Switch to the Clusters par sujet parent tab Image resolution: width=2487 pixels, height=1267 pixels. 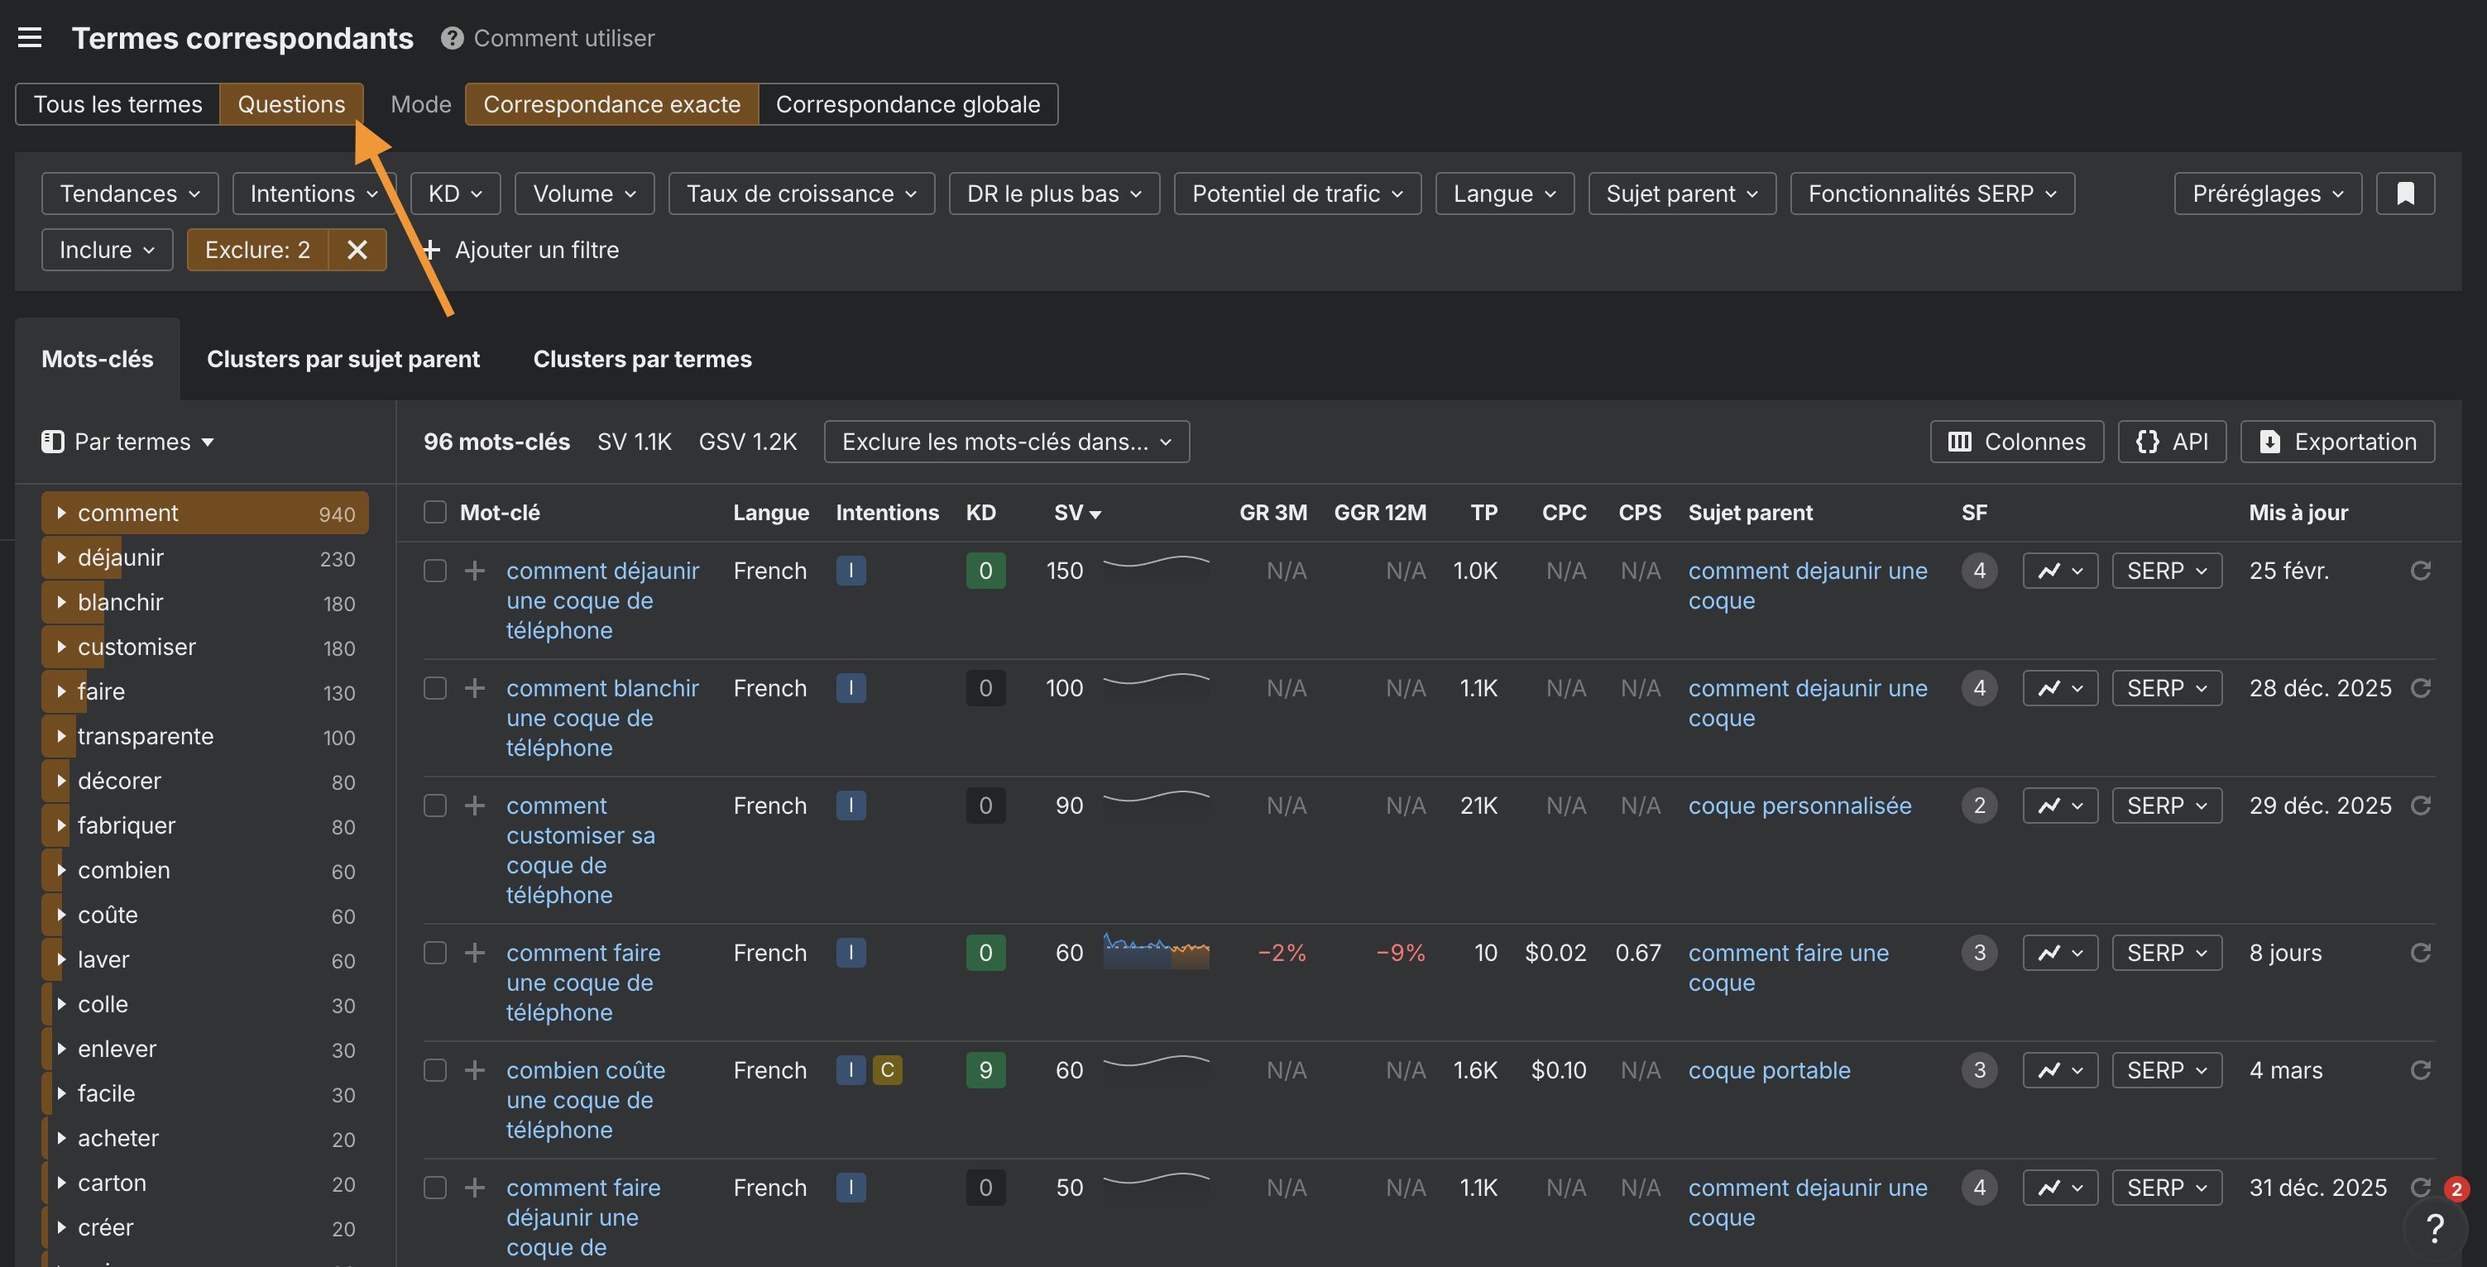point(343,358)
